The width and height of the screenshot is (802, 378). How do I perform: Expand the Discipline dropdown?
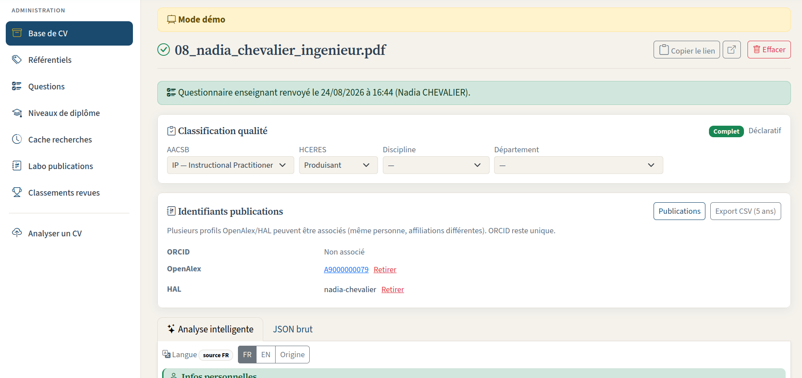click(x=436, y=165)
